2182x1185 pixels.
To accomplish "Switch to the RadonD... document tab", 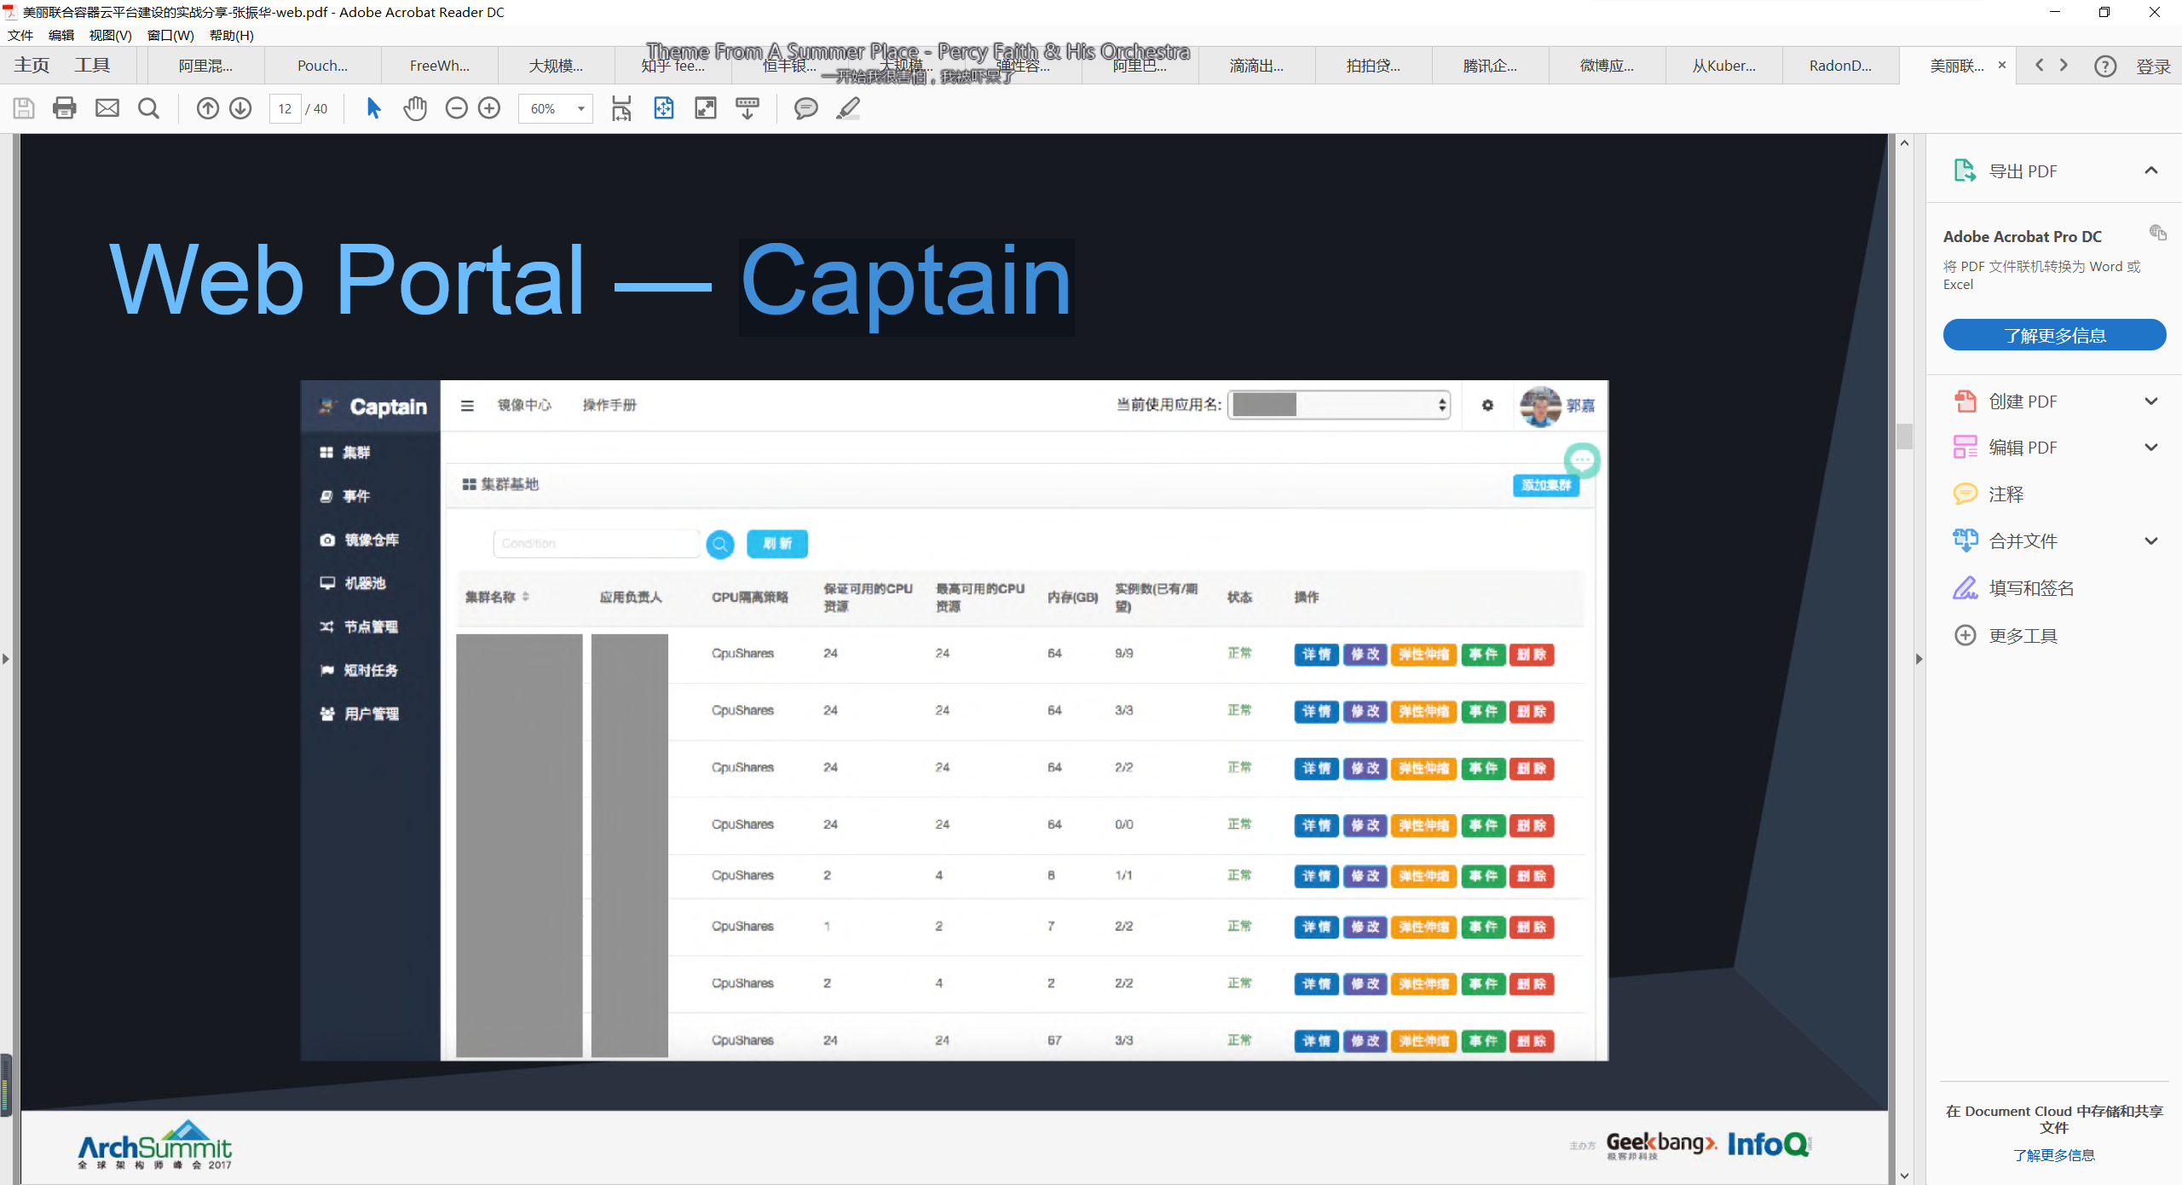I will [1841, 66].
